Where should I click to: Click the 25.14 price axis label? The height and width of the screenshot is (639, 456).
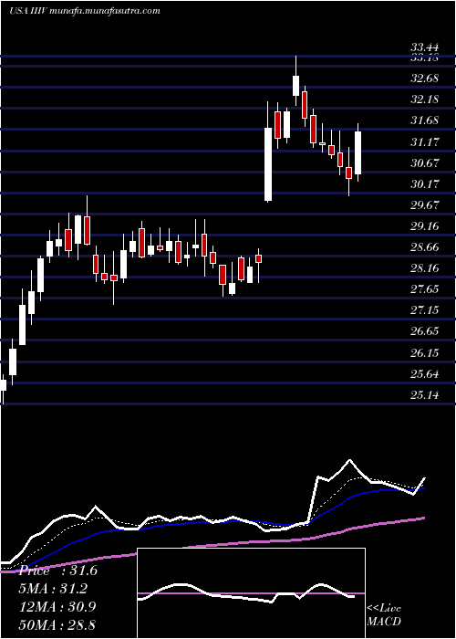425,394
